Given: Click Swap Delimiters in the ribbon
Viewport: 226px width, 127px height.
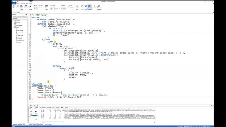Looking at the screenshot, I should [54, 9].
